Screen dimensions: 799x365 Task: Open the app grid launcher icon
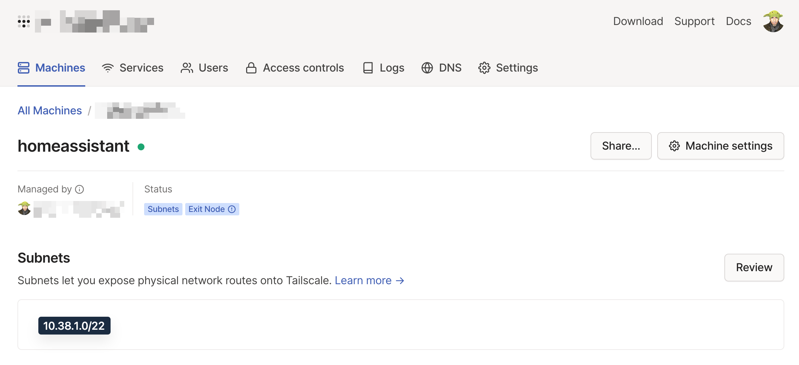[24, 22]
